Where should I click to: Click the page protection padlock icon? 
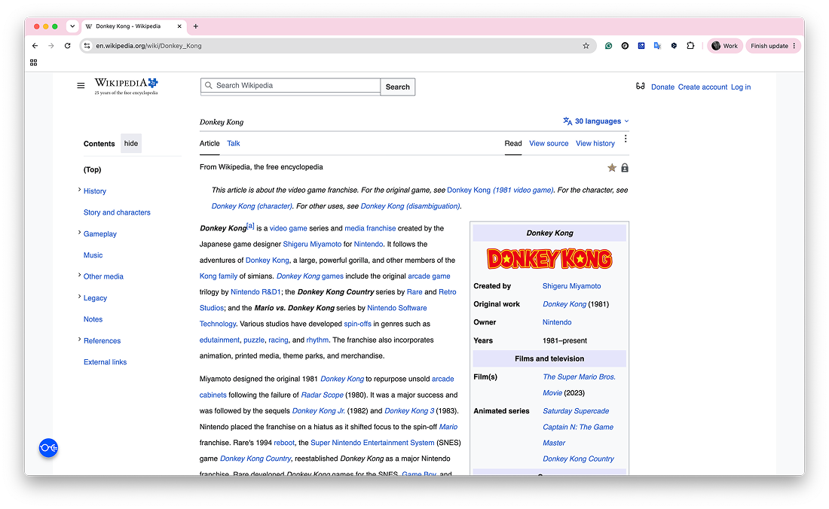(625, 168)
